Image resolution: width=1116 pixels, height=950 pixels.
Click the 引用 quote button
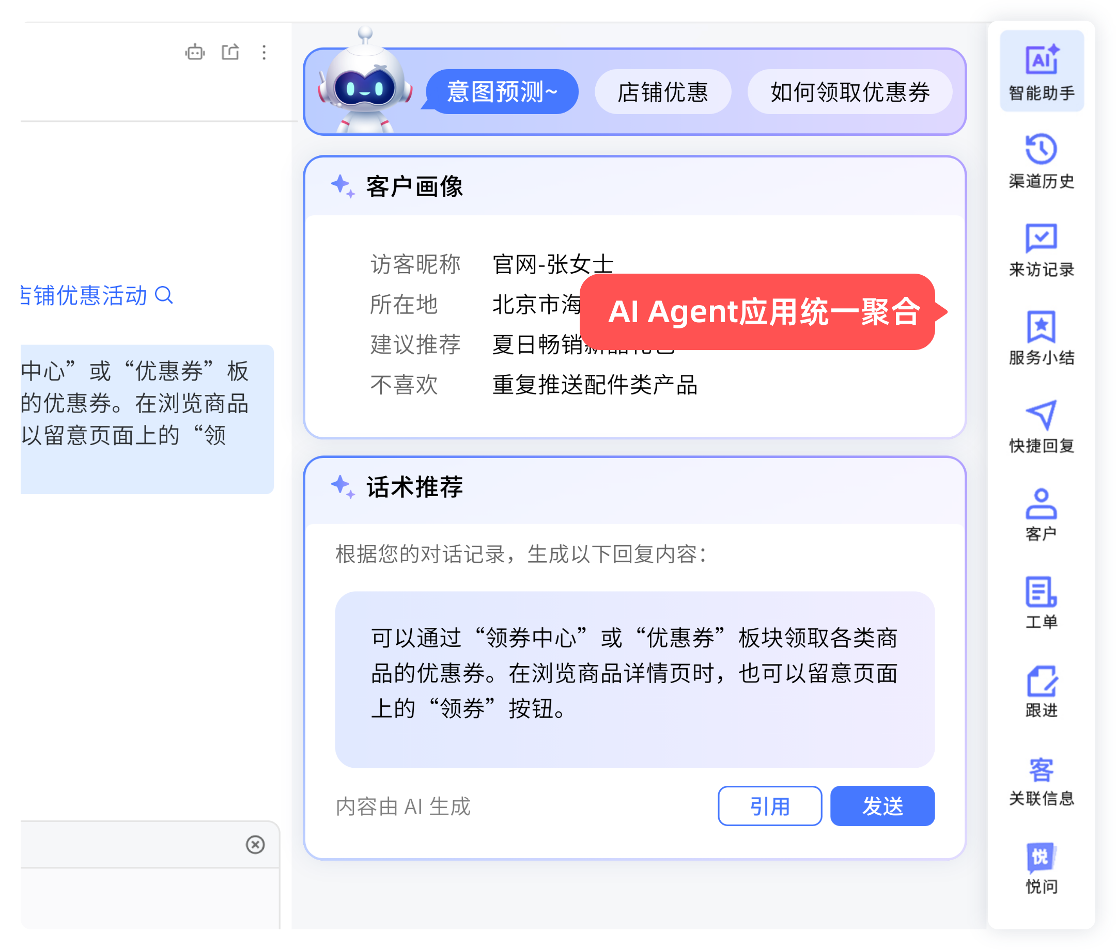(769, 806)
